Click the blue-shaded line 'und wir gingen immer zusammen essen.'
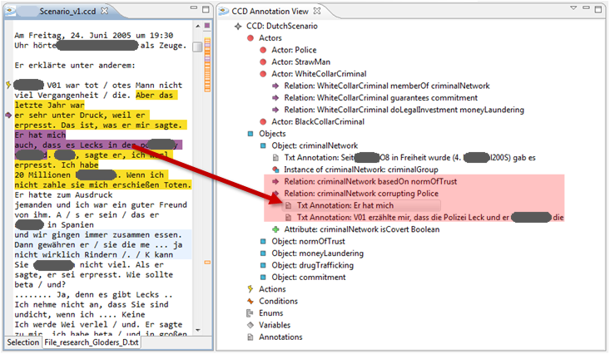610x354 pixels. (x=98, y=235)
